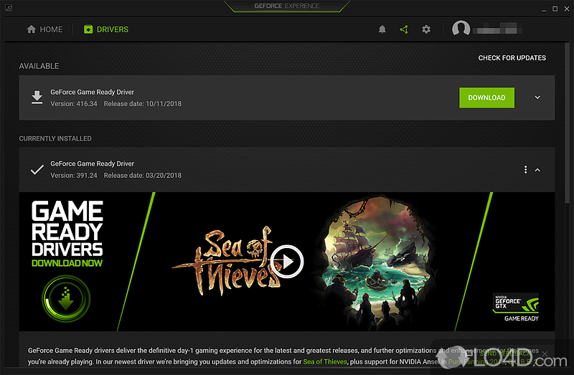
Task: Expand details for available driver 416.34
Action: (537, 98)
